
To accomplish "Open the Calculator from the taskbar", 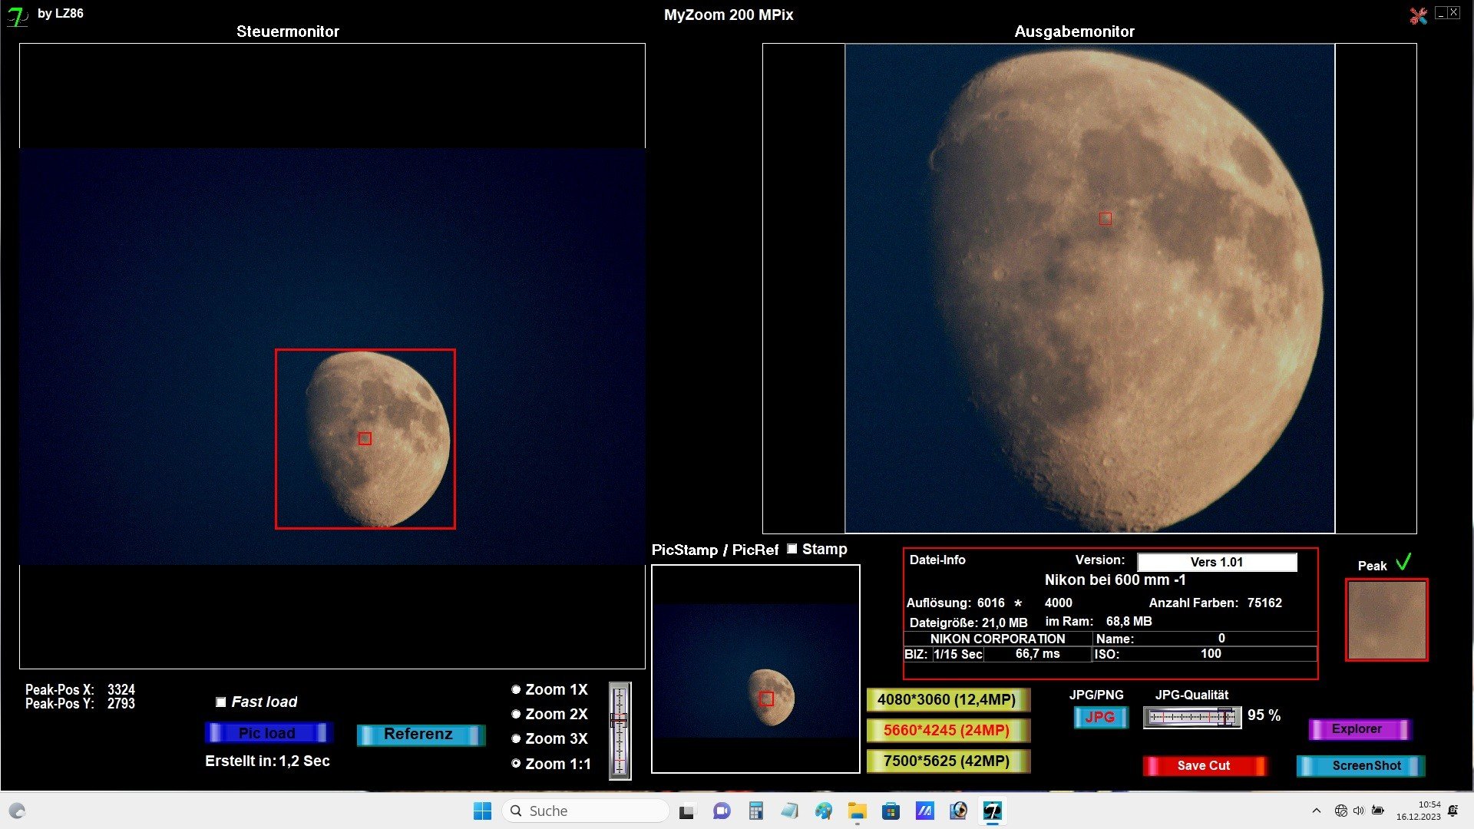I will click(755, 811).
